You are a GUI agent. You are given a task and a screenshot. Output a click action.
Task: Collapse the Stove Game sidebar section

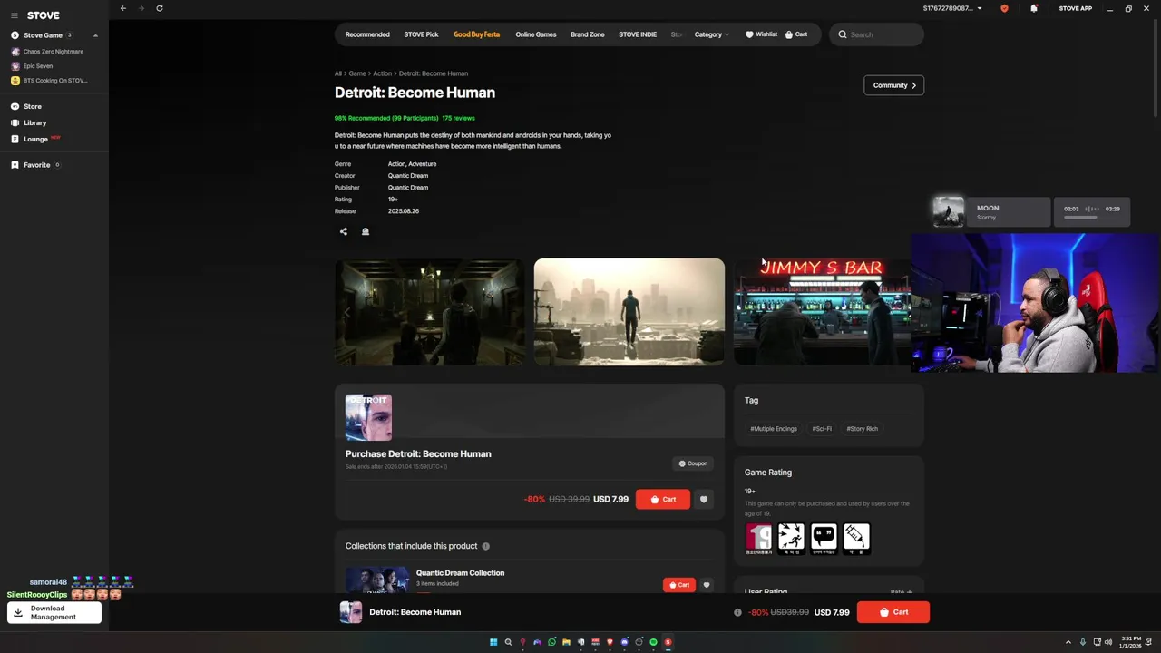pyautogui.click(x=95, y=35)
